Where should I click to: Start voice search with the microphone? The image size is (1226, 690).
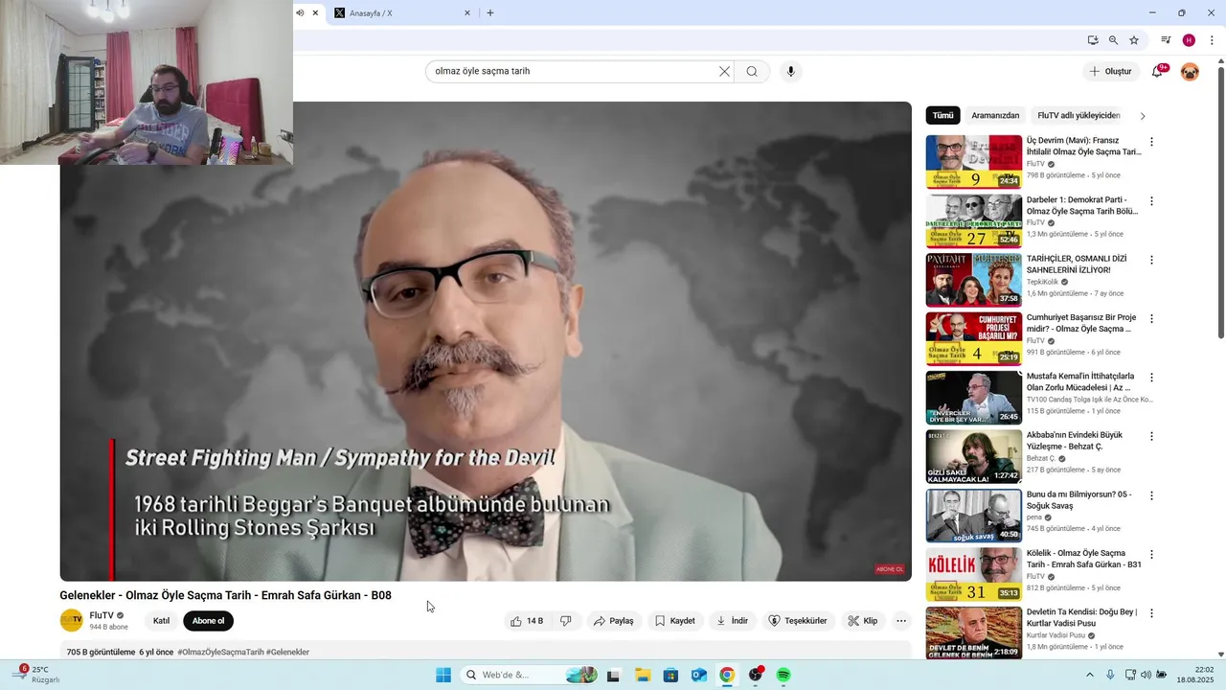[790, 71]
